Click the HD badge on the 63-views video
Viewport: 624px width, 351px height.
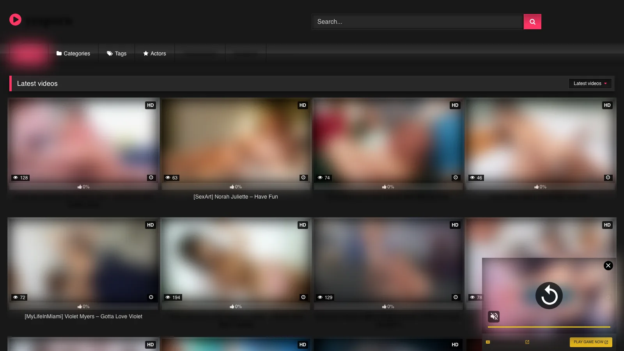pyautogui.click(x=303, y=105)
